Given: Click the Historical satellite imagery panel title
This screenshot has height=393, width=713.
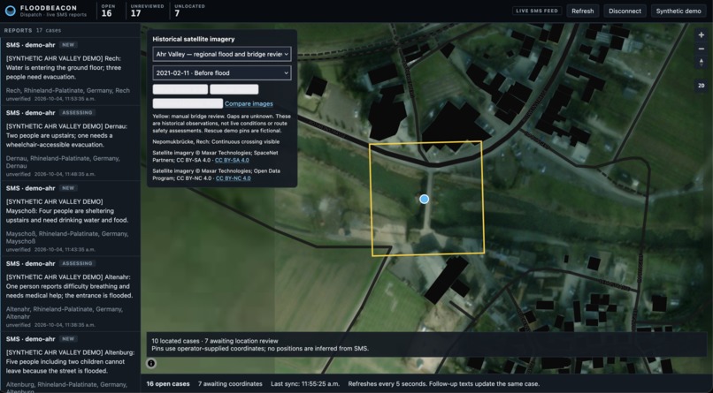Looking at the screenshot, I should coord(193,39).
